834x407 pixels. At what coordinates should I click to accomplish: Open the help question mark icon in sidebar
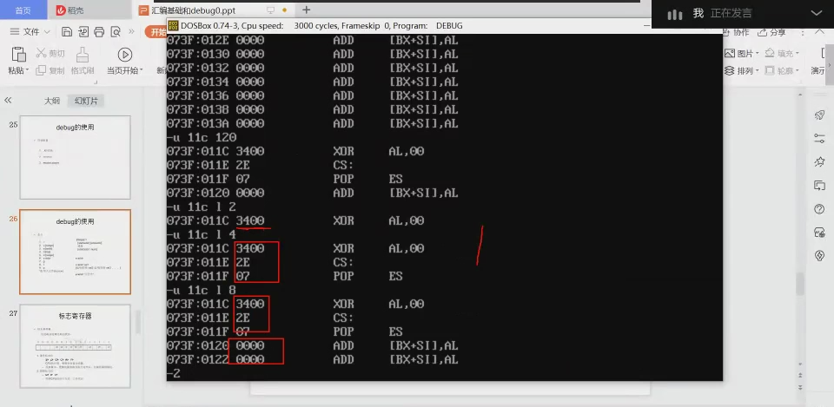point(819,209)
